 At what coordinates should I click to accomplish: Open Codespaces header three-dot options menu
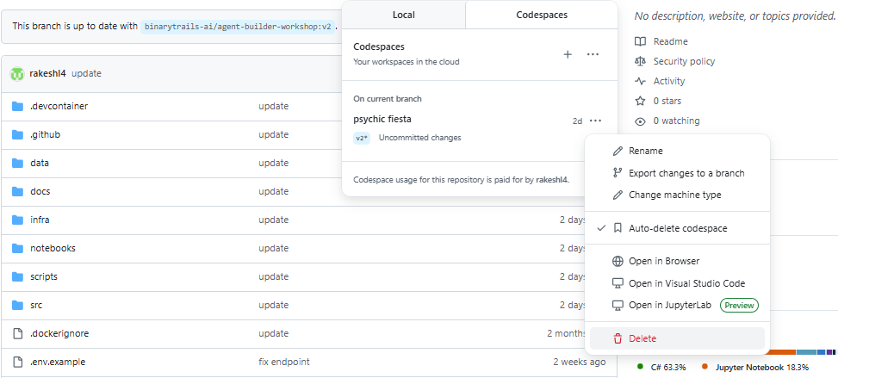pos(593,54)
